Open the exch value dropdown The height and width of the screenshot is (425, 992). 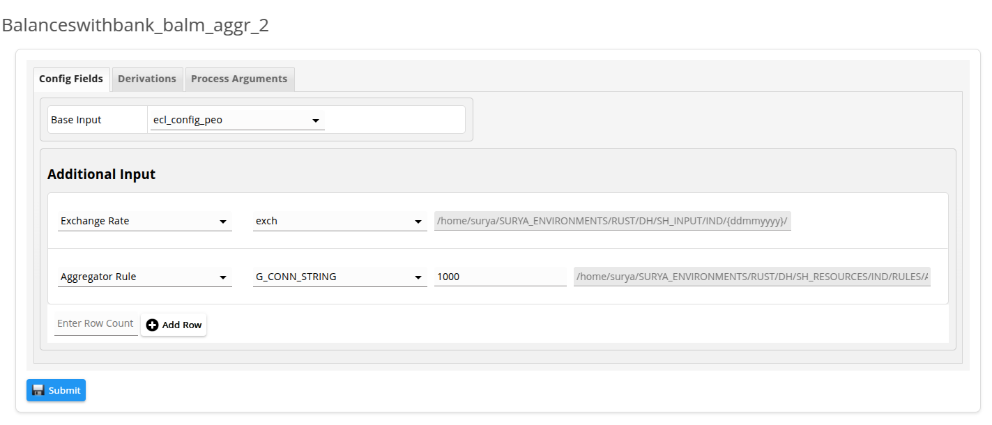(340, 221)
